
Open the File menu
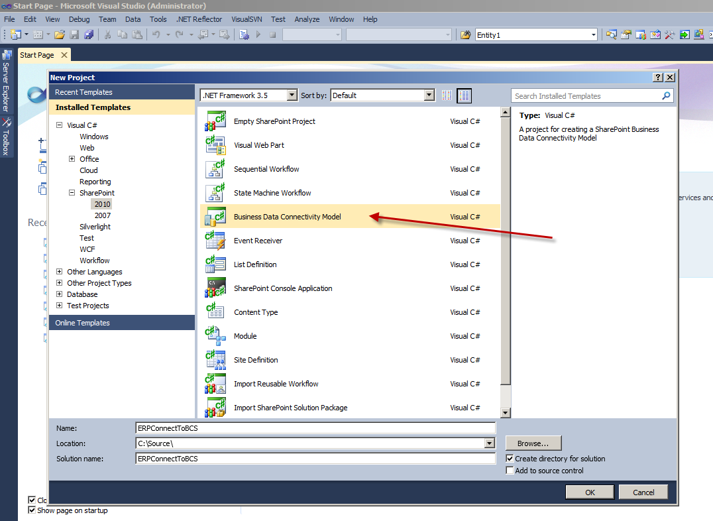9,19
